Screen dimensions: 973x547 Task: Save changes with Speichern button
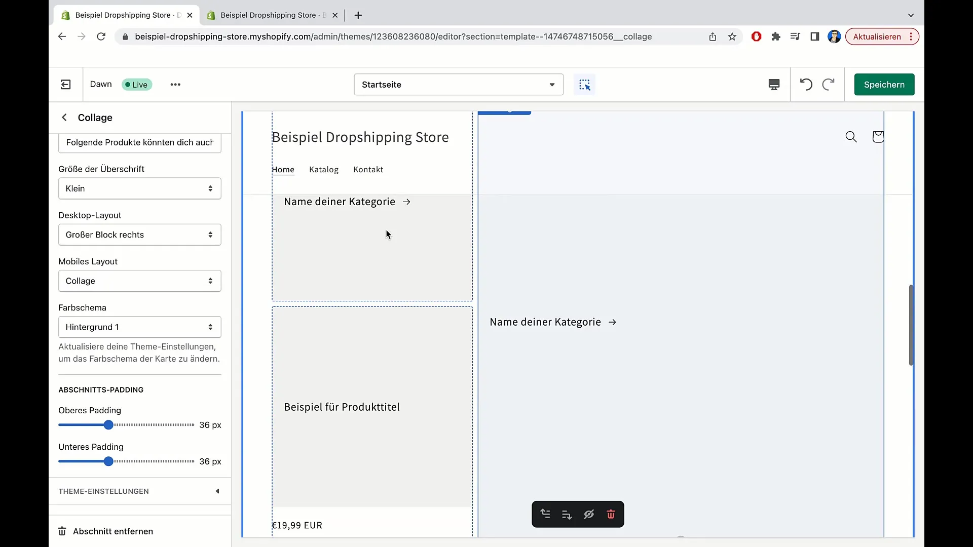click(x=884, y=85)
